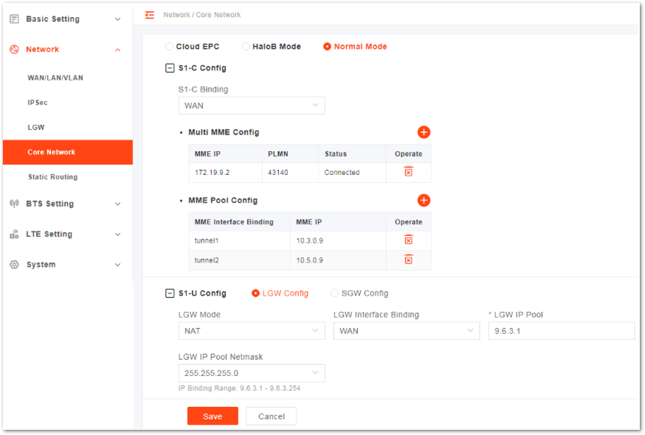Image resolution: width=645 pixels, height=435 pixels.
Task: Open the LGW Interface Binding dropdown
Action: pyautogui.click(x=407, y=331)
